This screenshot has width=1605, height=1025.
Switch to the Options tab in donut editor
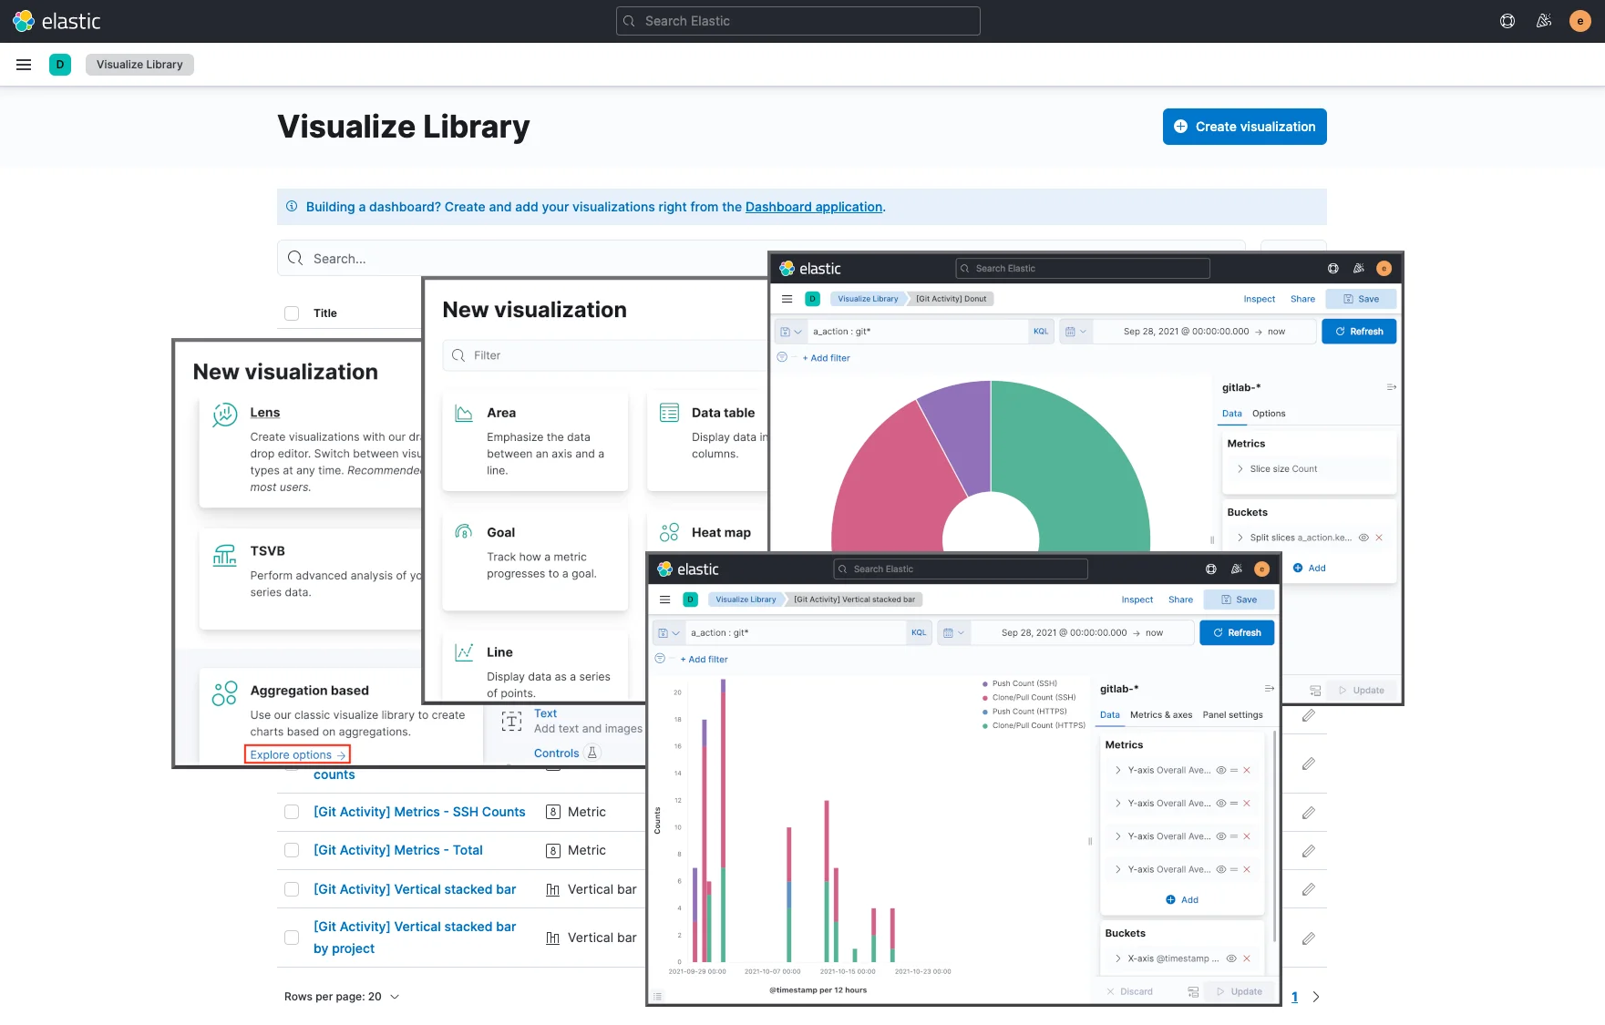coord(1268,414)
